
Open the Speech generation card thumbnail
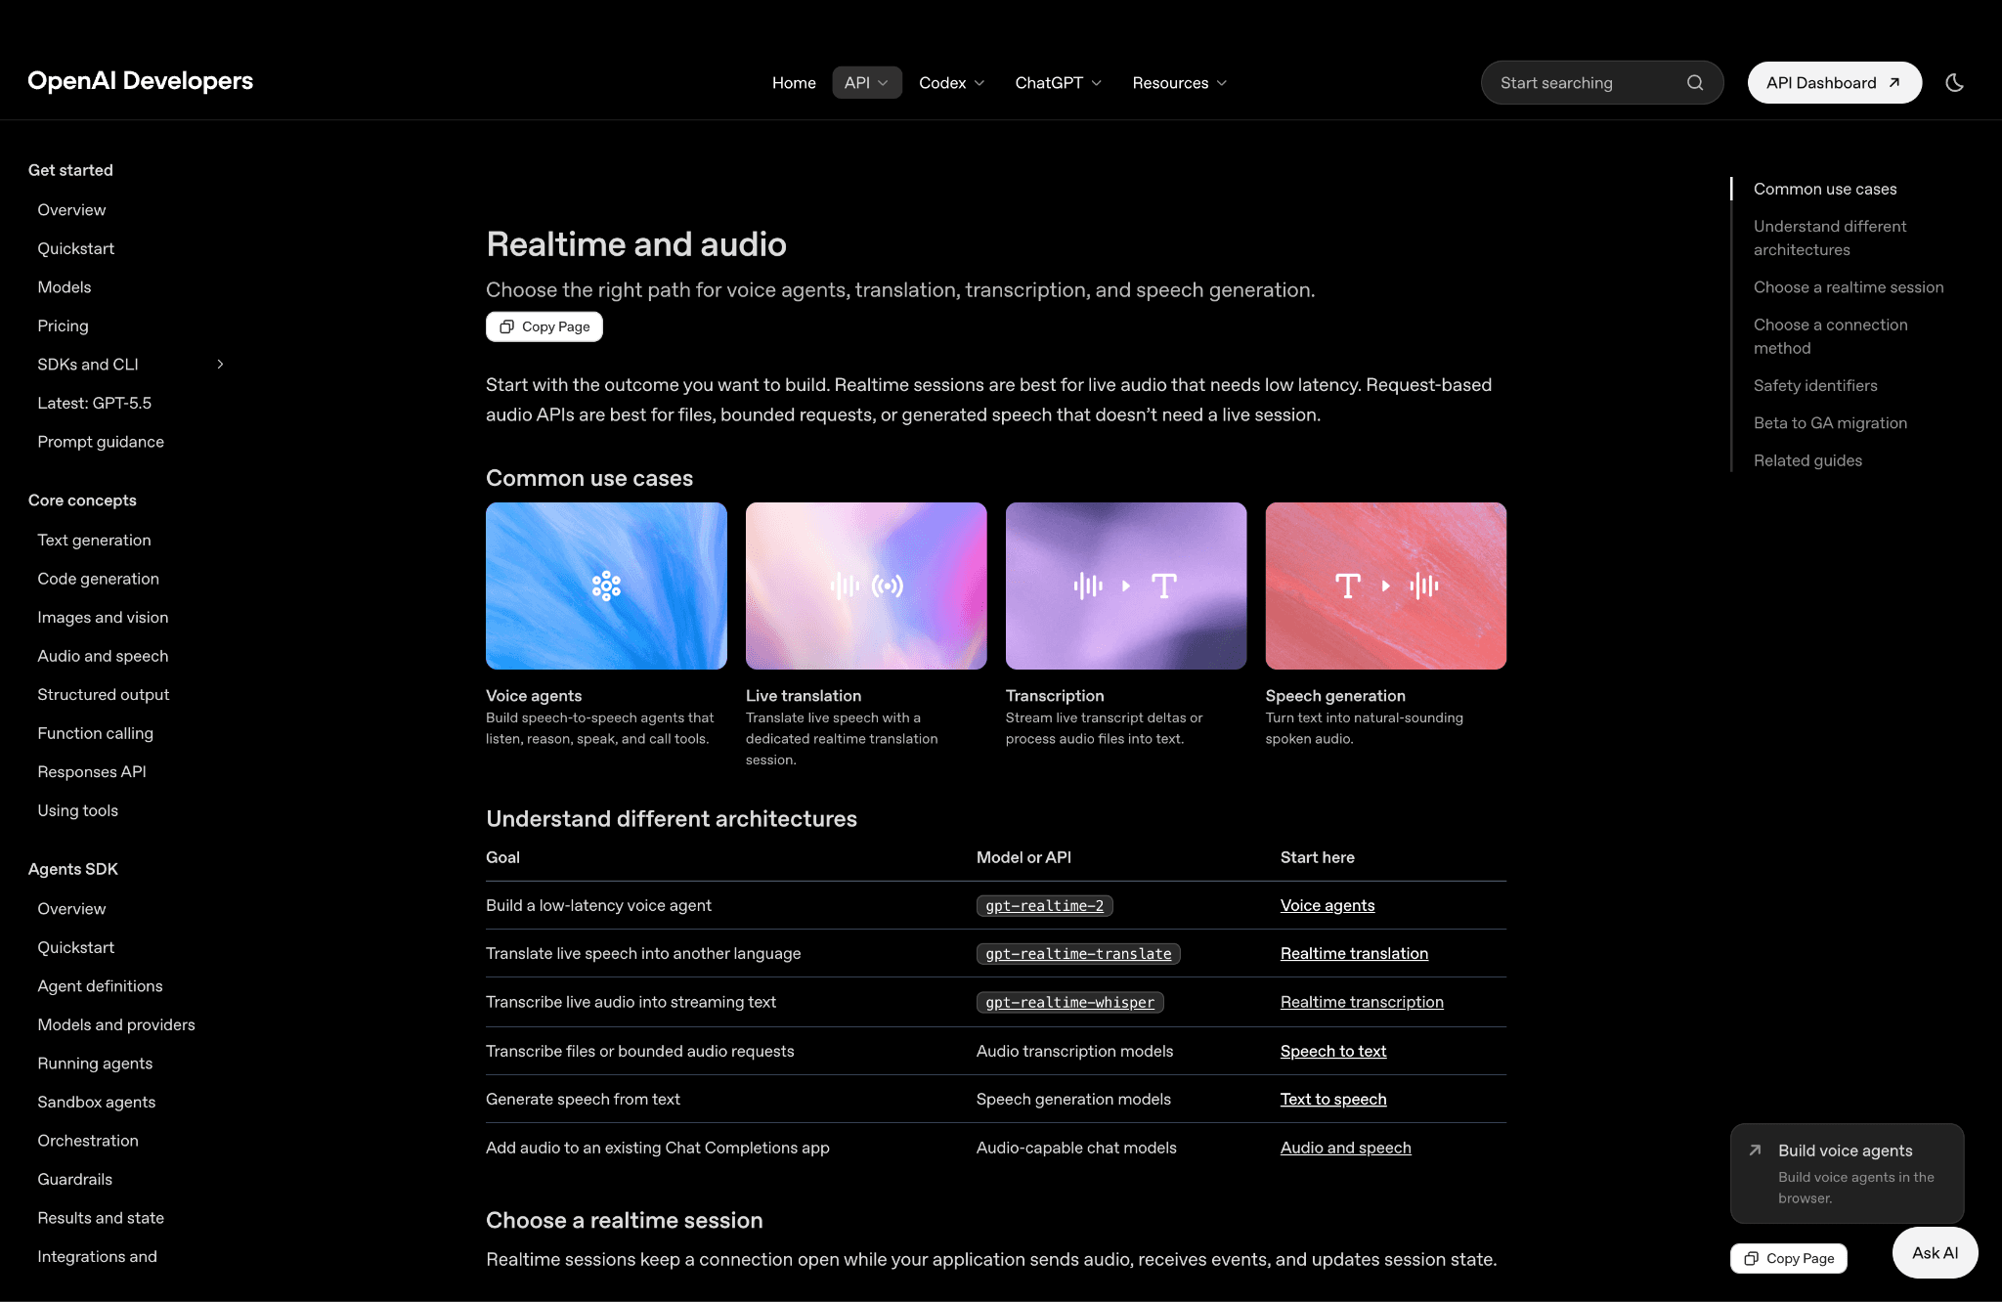click(1386, 586)
